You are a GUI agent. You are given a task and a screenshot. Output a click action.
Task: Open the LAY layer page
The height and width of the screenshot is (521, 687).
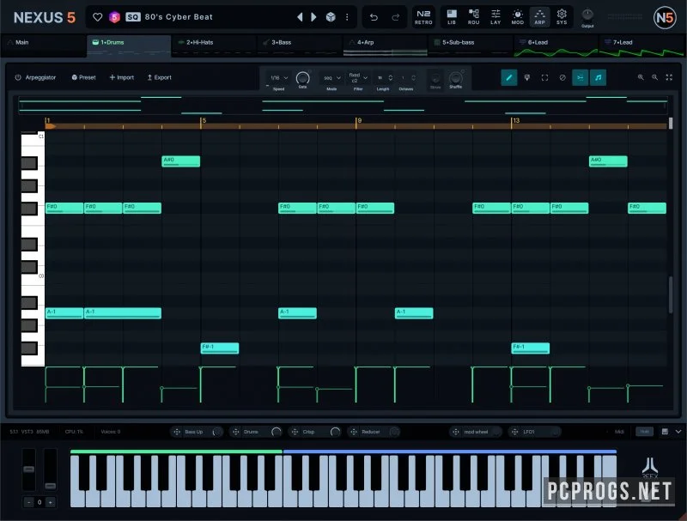495,17
